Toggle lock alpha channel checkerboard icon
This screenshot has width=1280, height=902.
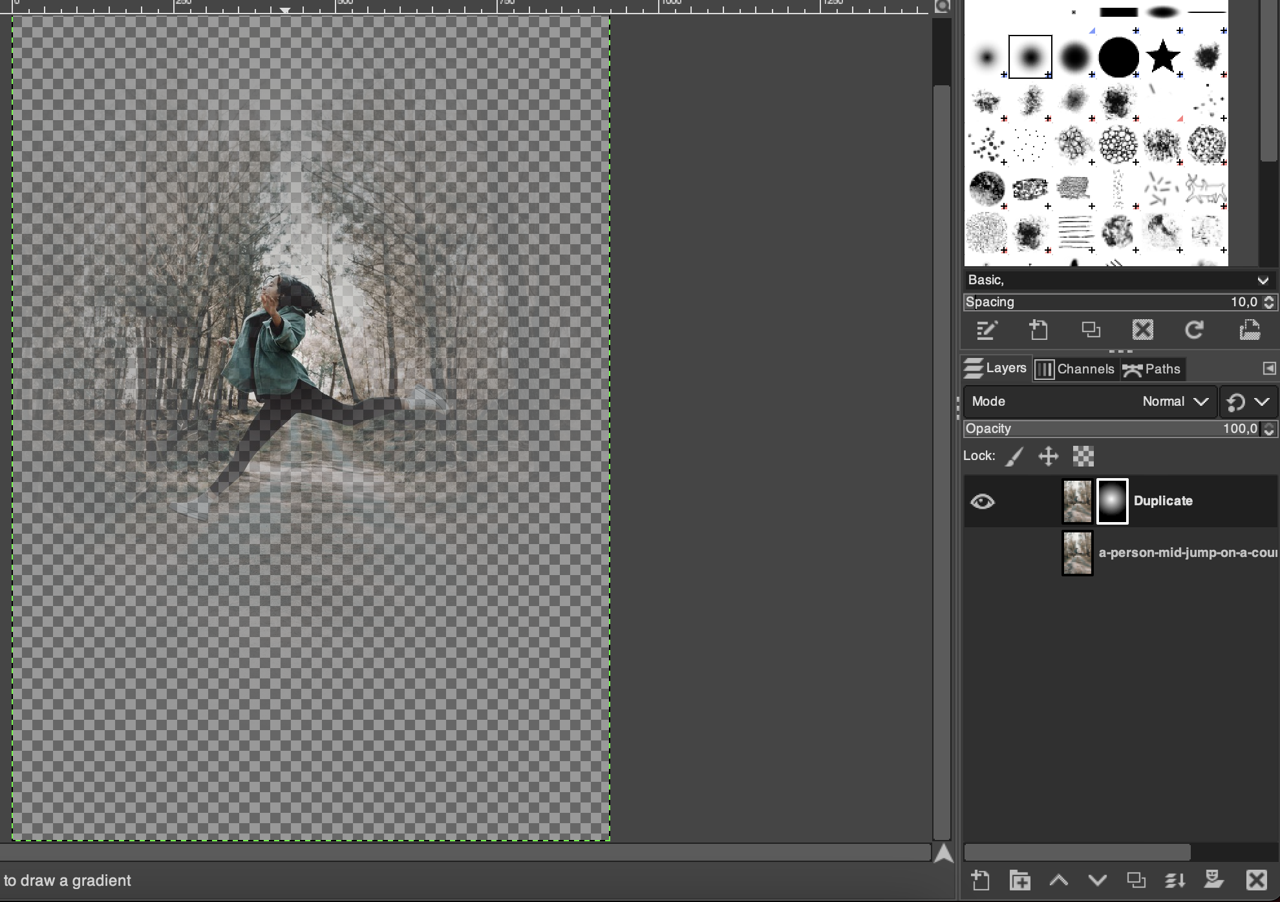1083,457
